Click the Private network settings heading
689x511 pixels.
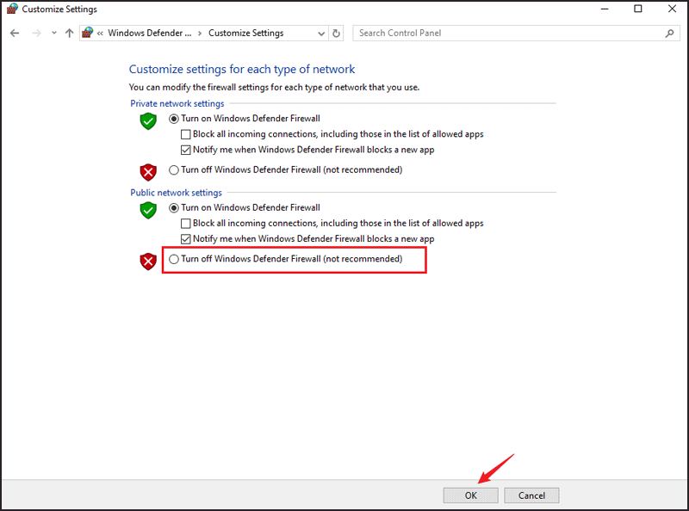[177, 103]
